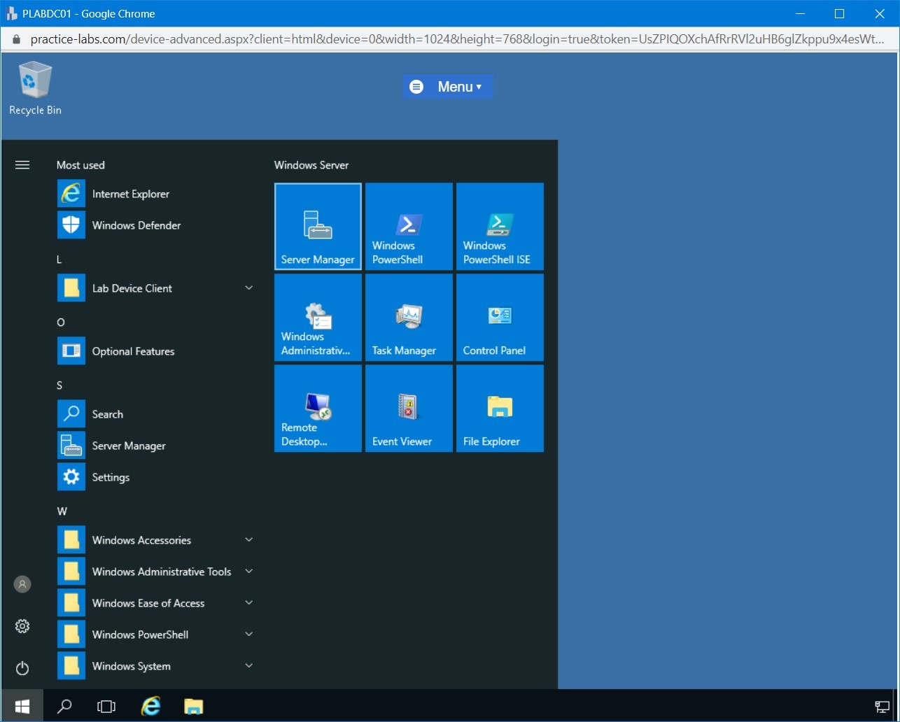Click the letter L section header
Viewport: 900px width, 722px height.
click(59, 260)
